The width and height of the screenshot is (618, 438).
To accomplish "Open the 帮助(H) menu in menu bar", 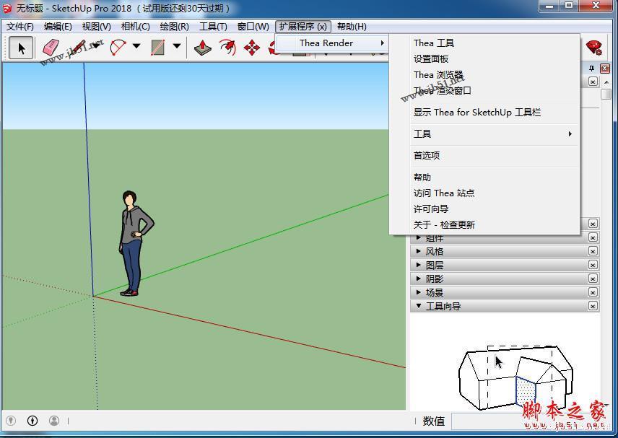I will pos(352,27).
